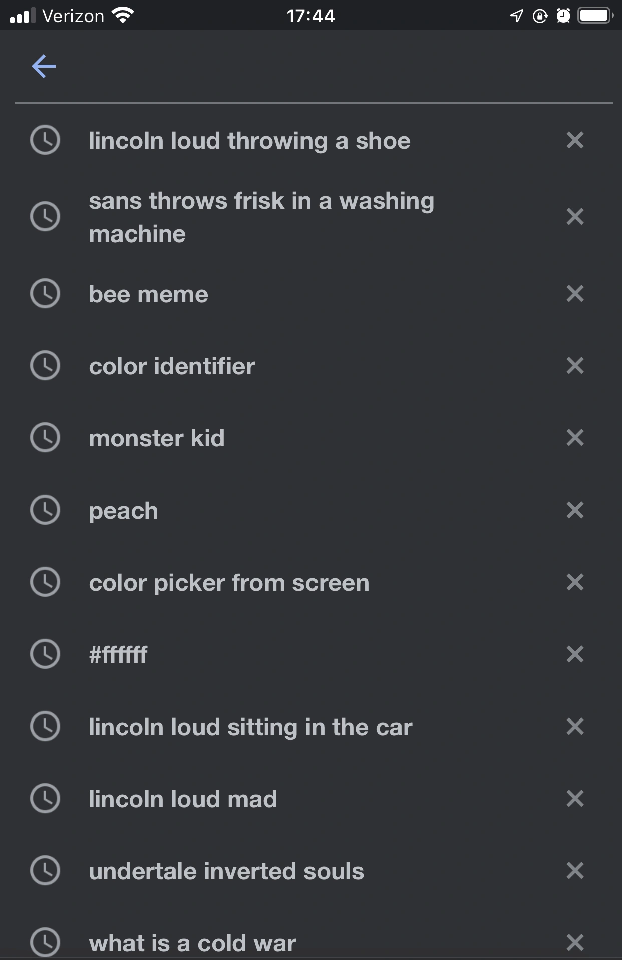Click the history clock icon beside "bee meme"
The width and height of the screenshot is (622, 960).
click(x=46, y=294)
